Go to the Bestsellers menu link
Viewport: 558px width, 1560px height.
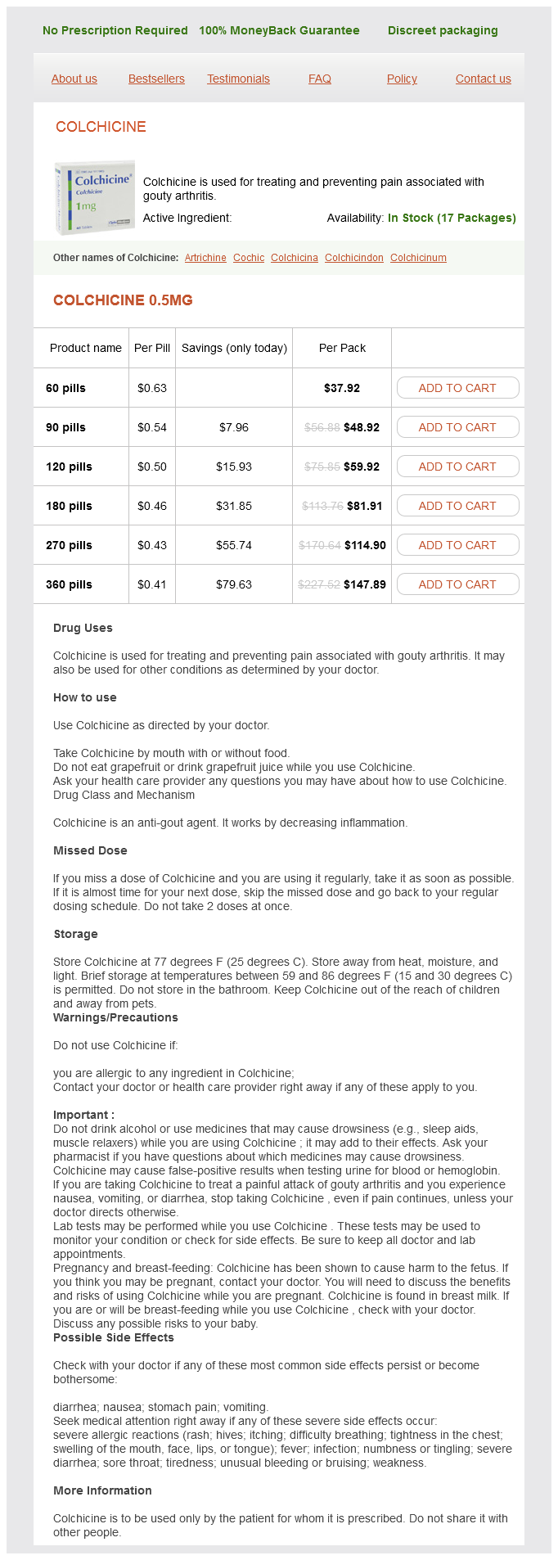[x=156, y=79]
